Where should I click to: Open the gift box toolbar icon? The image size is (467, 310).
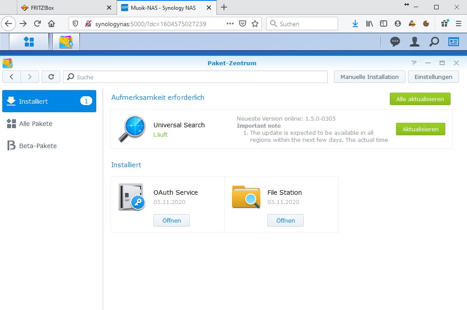coord(445,23)
